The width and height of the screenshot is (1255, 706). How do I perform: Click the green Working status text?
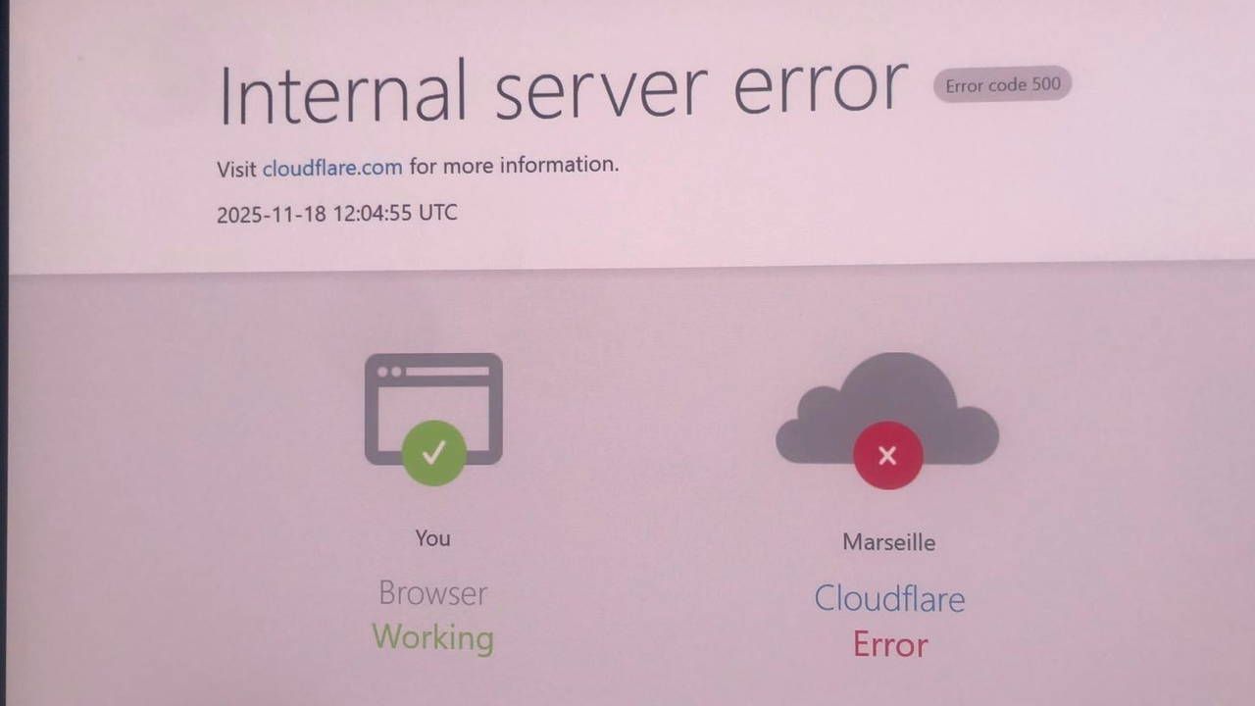(x=433, y=637)
